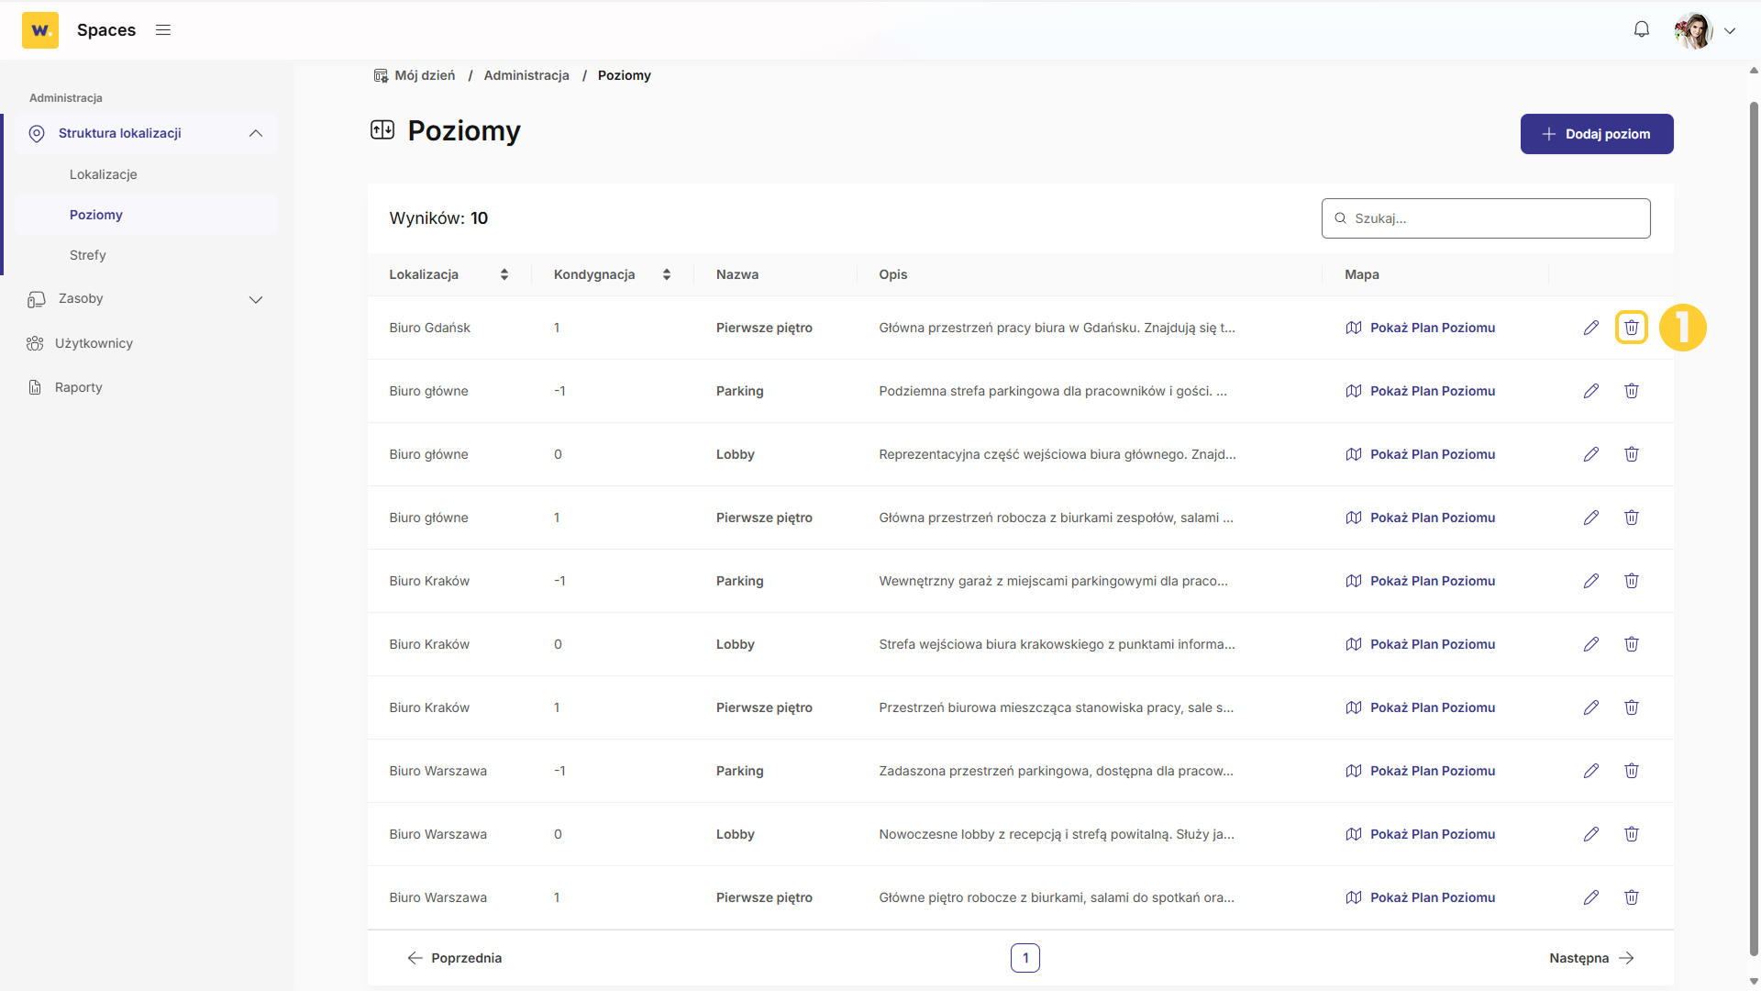The image size is (1761, 991).
Task: Click the page vertical scrollbar
Action: tap(1754, 528)
